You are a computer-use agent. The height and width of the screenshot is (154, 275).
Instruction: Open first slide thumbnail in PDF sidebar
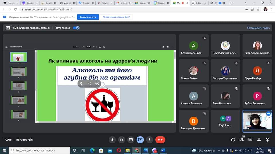19,57
